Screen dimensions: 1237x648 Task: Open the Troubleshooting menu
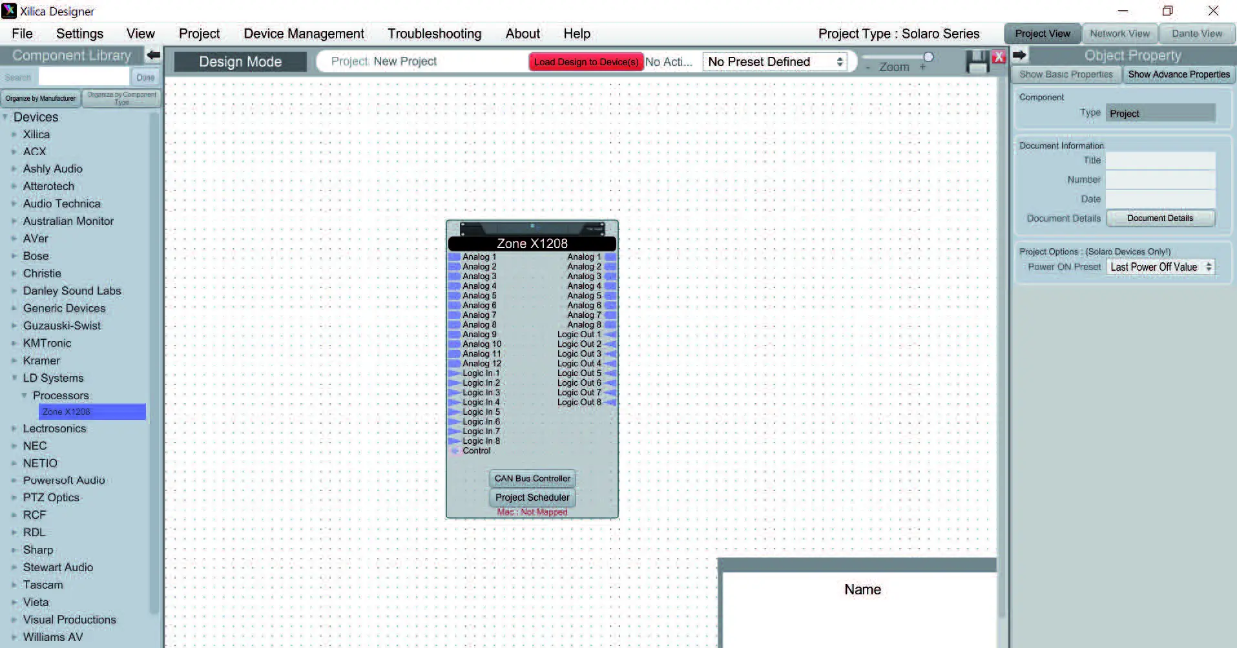pyautogui.click(x=434, y=34)
